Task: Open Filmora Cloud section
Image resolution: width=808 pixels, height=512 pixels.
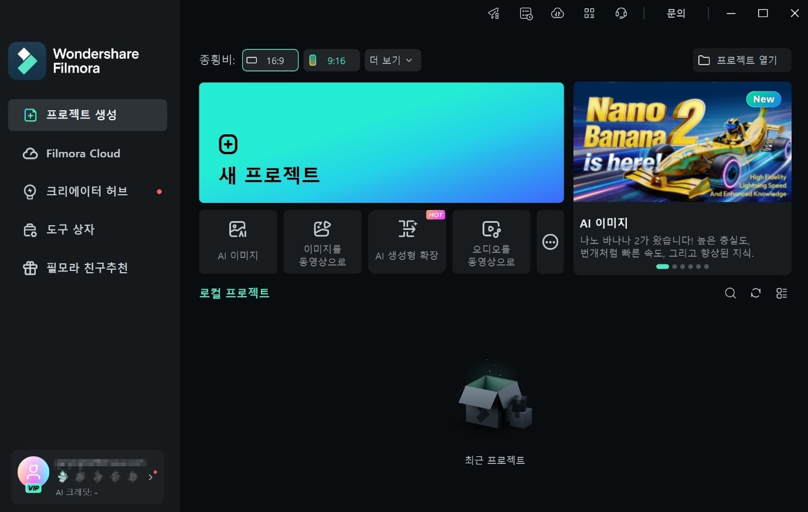Action: pyautogui.click(x=87, y=154)
